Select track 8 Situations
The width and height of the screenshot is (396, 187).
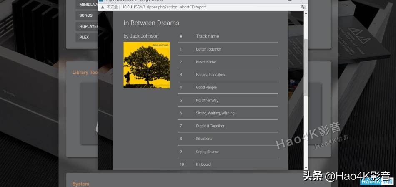228,139
